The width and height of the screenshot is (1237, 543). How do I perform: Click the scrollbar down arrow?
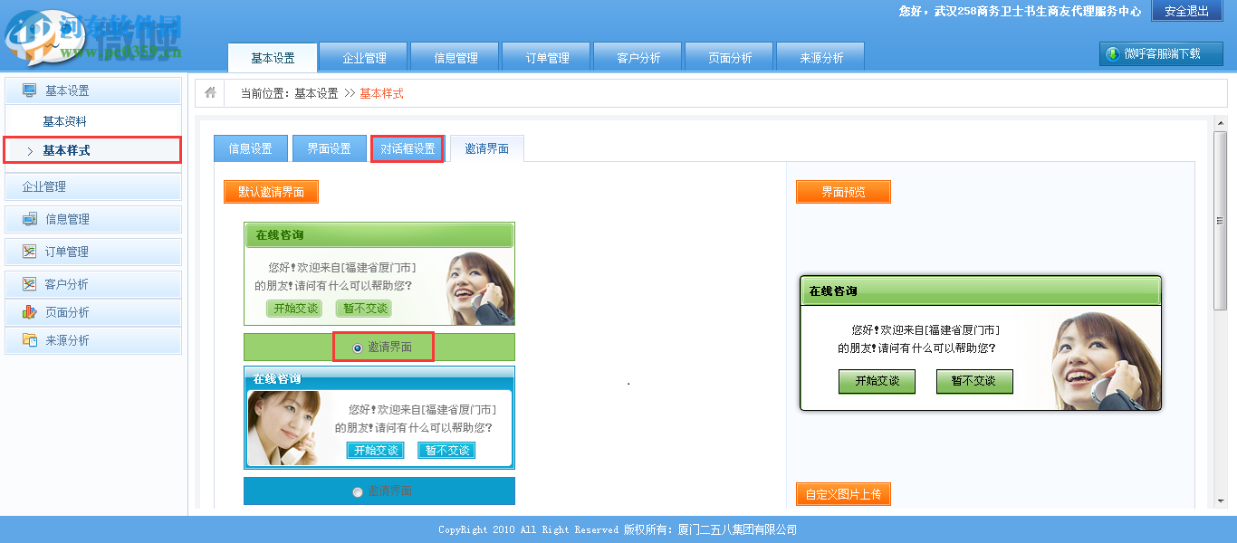(1221, 500)
